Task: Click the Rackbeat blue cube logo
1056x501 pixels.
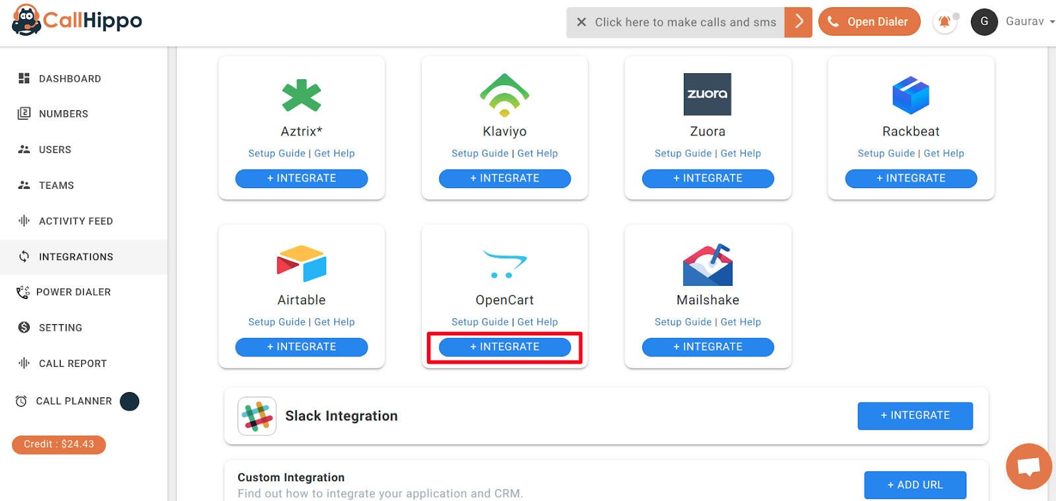Action: coord(911,95)
